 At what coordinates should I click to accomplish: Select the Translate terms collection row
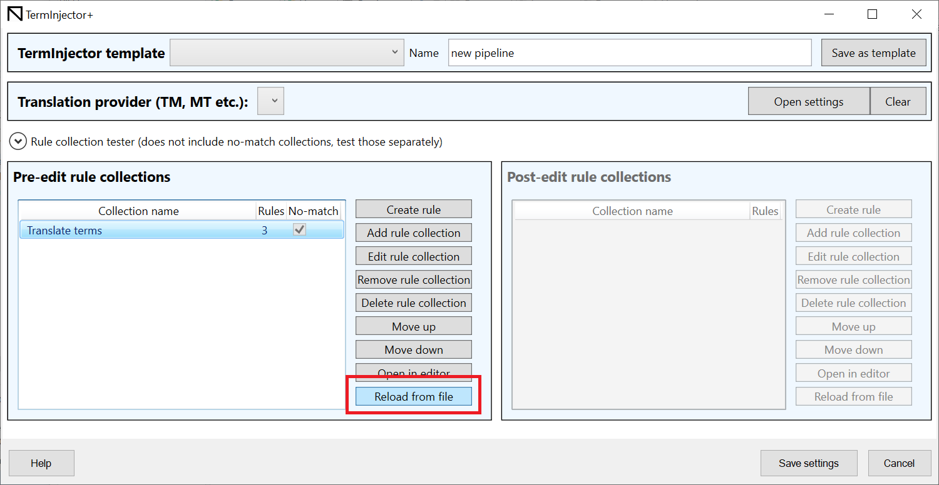click(x=138, y=230)
